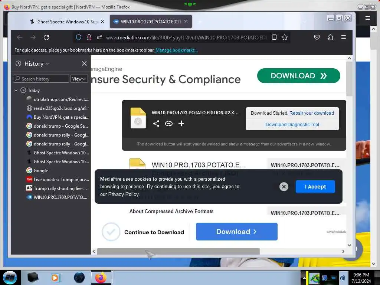Click the green DOWNLOAD ad button

tap(299, 76)
